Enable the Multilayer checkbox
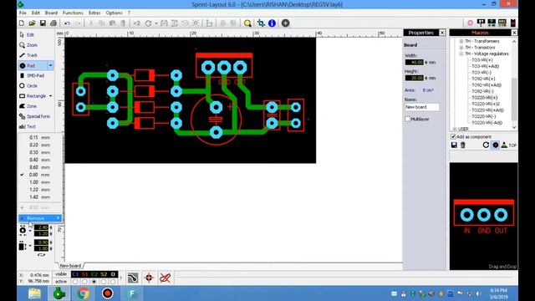The height and width of the screenshot is (301, 535). pos(407,119)
